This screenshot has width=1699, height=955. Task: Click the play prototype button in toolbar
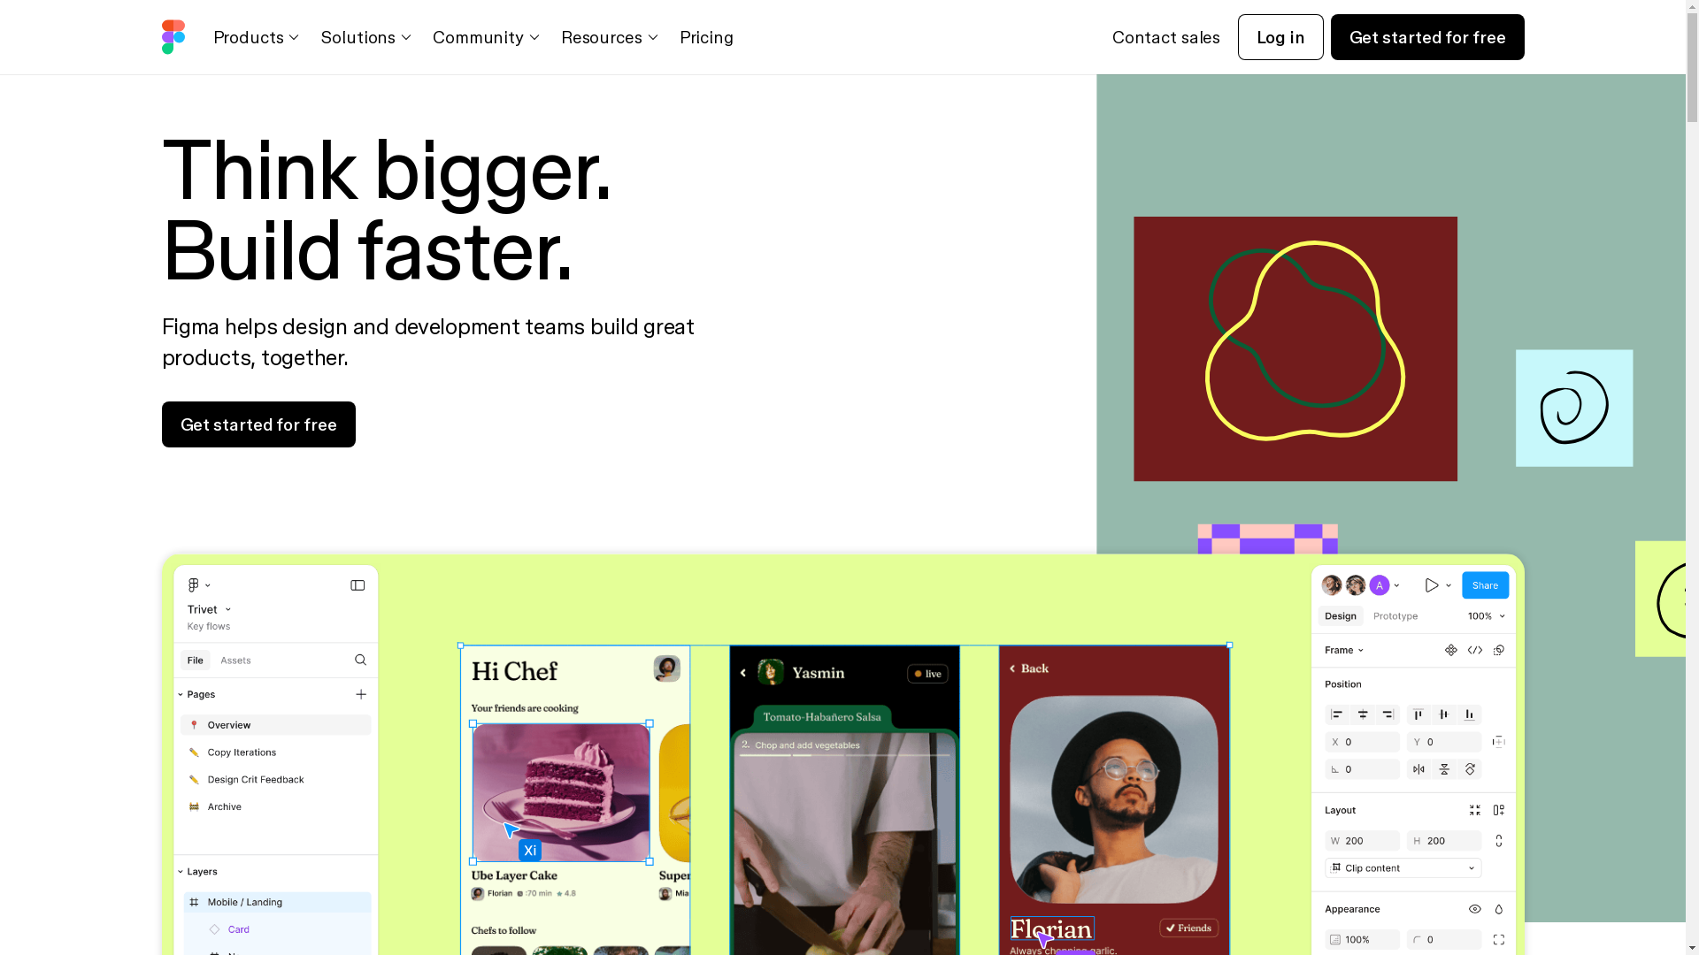(1432, 584)
